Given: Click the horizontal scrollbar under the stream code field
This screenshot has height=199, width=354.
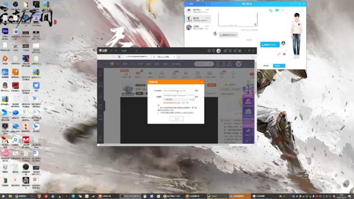Looking at the screenshot, I should 178,99.
